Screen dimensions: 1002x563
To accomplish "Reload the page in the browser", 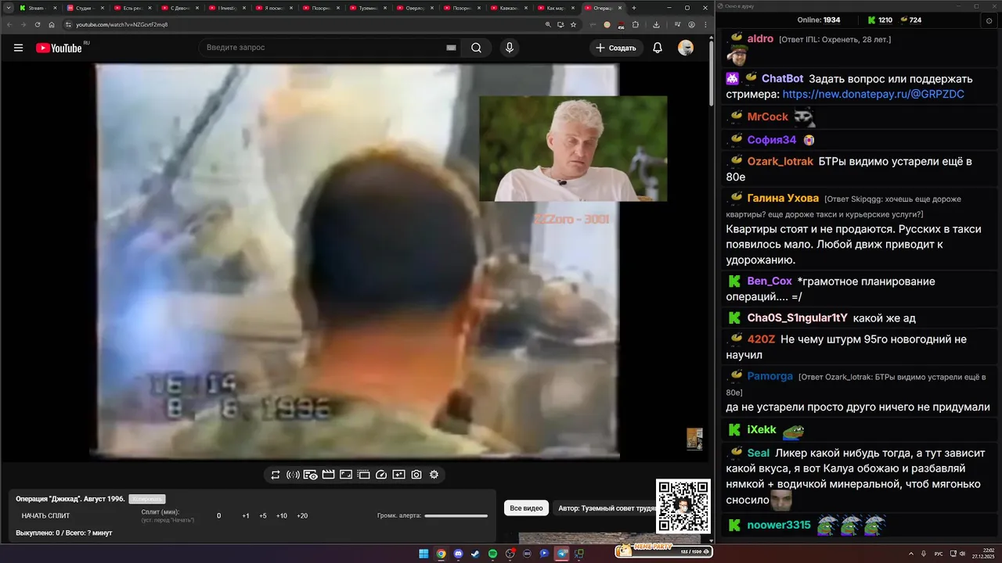I will point(38,24).
